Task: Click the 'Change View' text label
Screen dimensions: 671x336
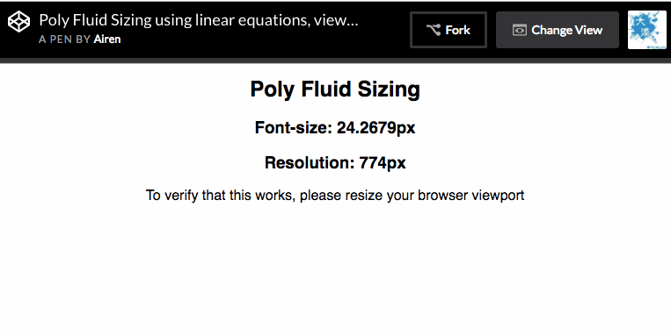Action: pyautogui.click(x=567, y=30)
